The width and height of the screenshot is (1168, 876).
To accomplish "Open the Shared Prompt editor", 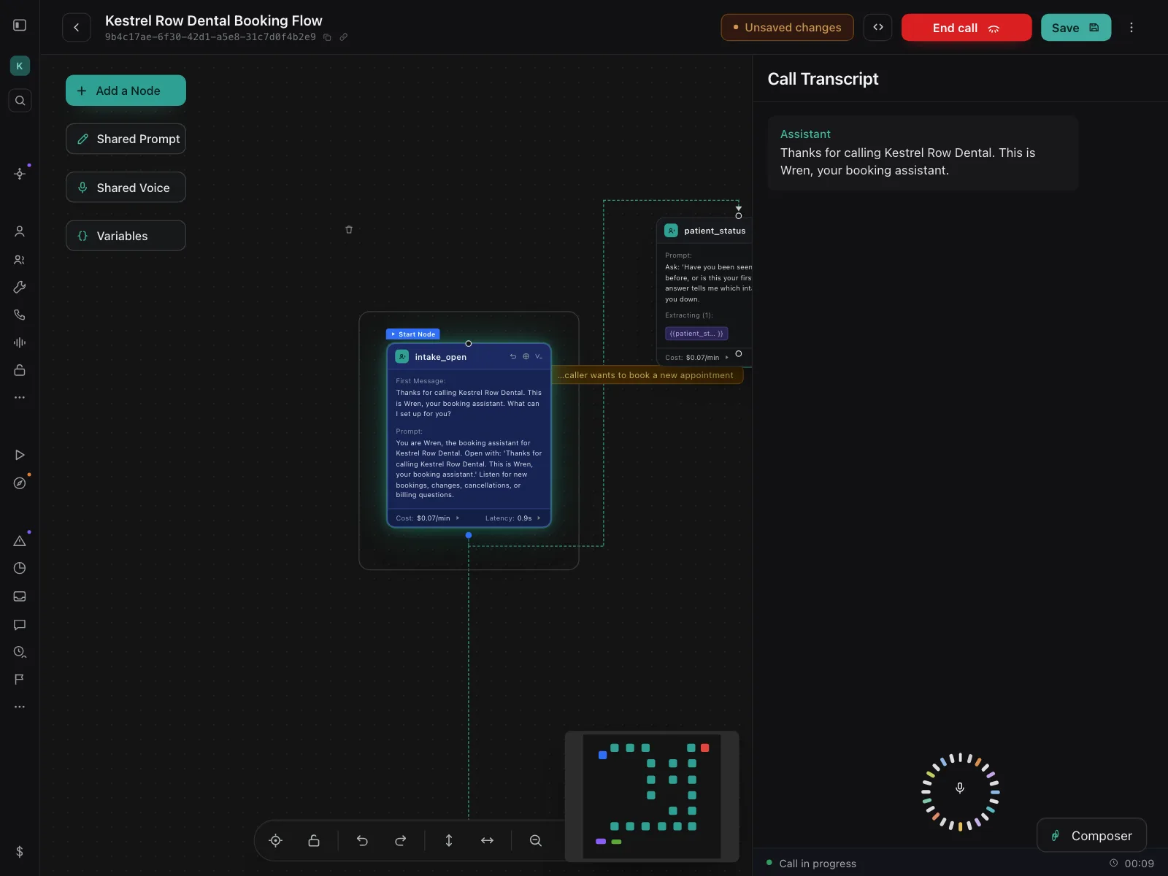I will click(126, 139).
